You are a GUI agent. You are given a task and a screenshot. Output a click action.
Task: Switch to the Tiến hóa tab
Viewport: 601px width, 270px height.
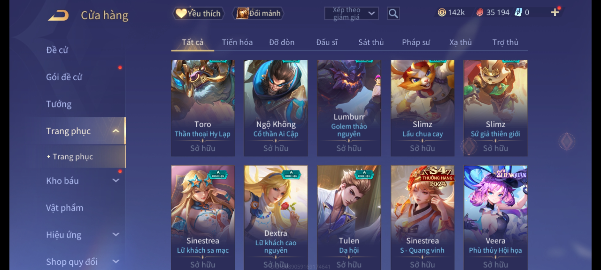237,42
